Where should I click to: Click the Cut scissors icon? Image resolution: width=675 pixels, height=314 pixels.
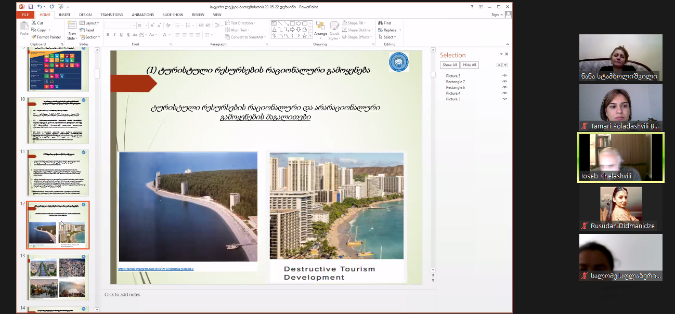[x=34, y=23]
